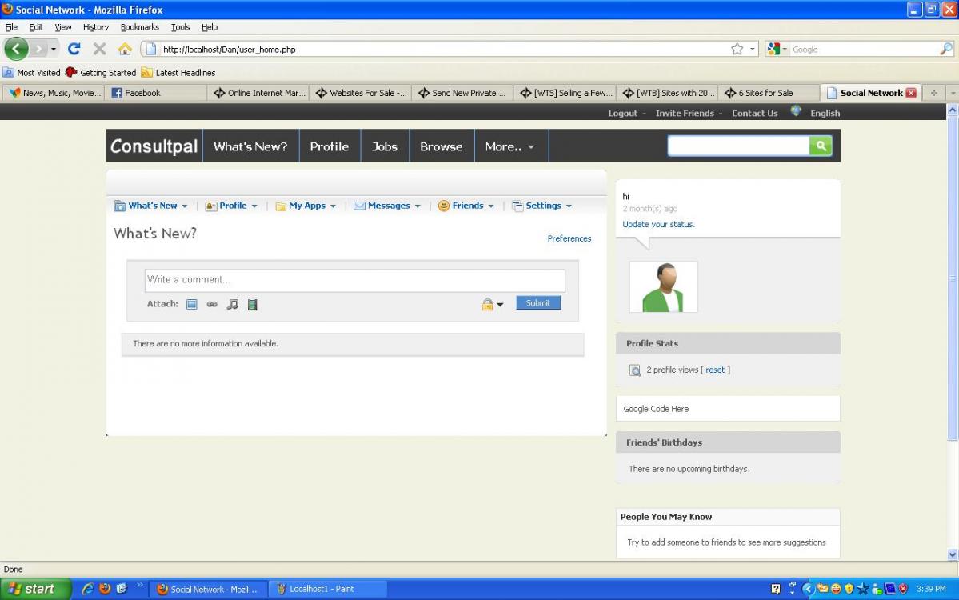959x600 pixels.
Task: Open Most Visited bookmarks
Action: (32, 72)
